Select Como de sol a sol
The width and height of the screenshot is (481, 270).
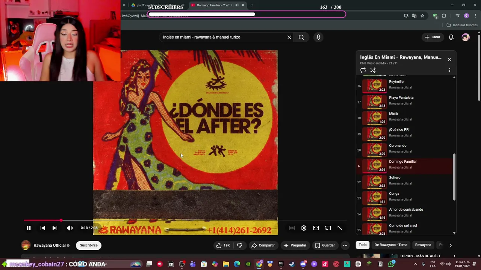coord(405,229)
